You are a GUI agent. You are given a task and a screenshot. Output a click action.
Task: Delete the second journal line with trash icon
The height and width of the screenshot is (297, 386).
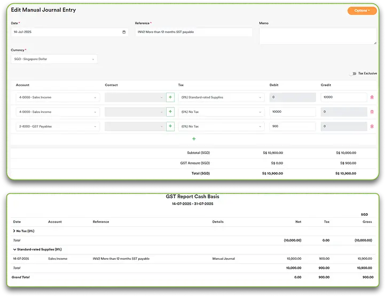(x=372, y=112)
